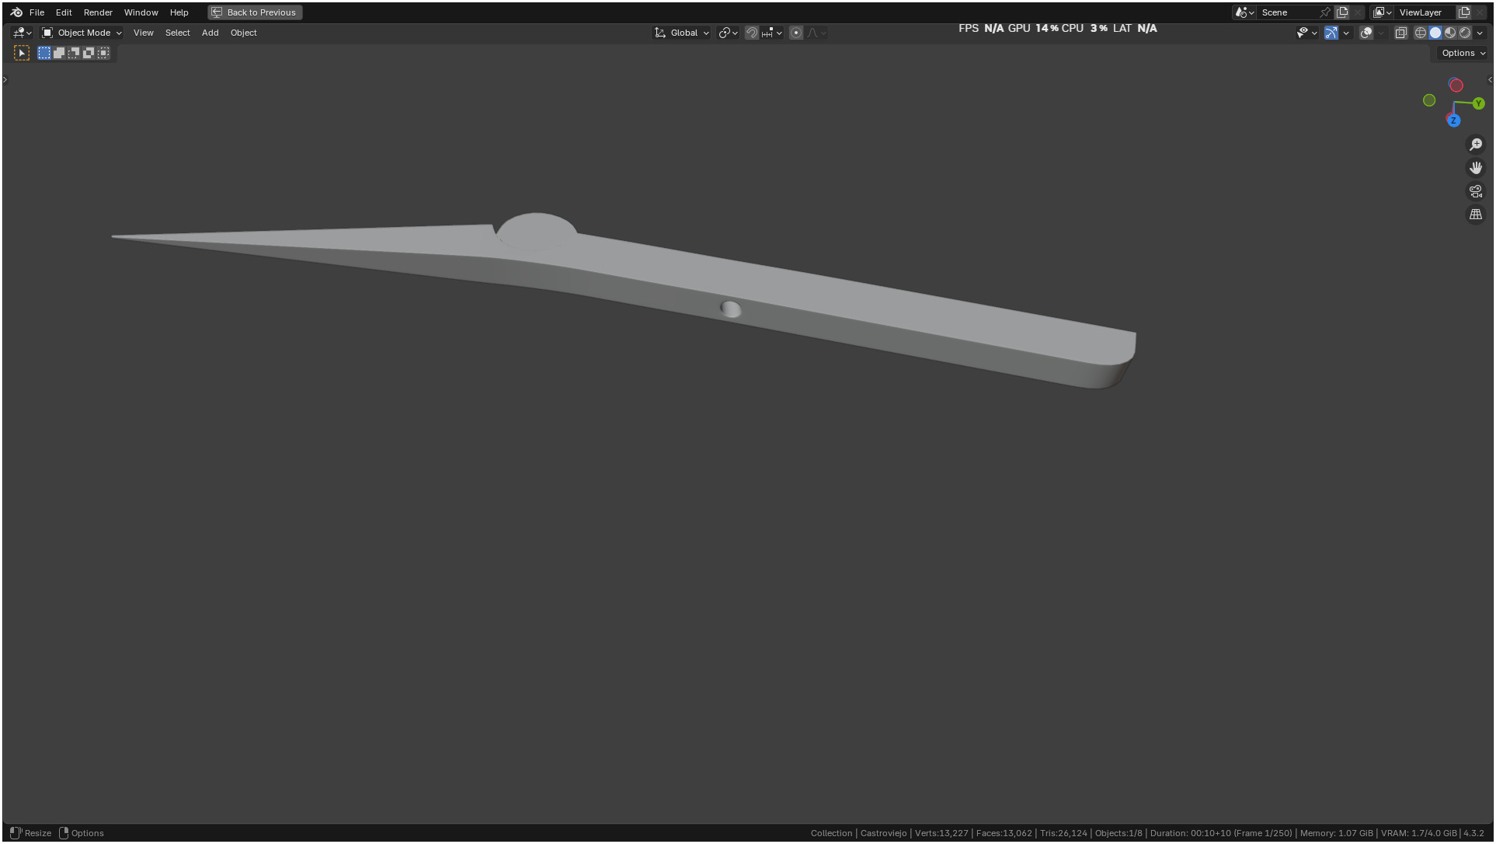The width and height of the screenshot is (1496, 844).
Task: Open the viewport Object menu
Action: [243, 33]
